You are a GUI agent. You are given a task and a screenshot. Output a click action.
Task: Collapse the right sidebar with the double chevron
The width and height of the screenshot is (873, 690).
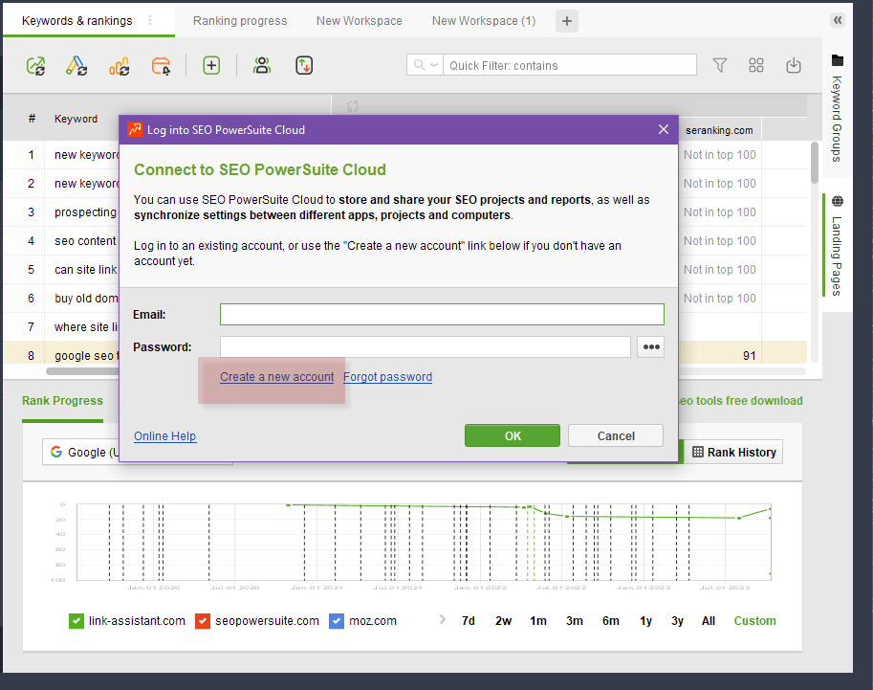(x=838, y=21)
